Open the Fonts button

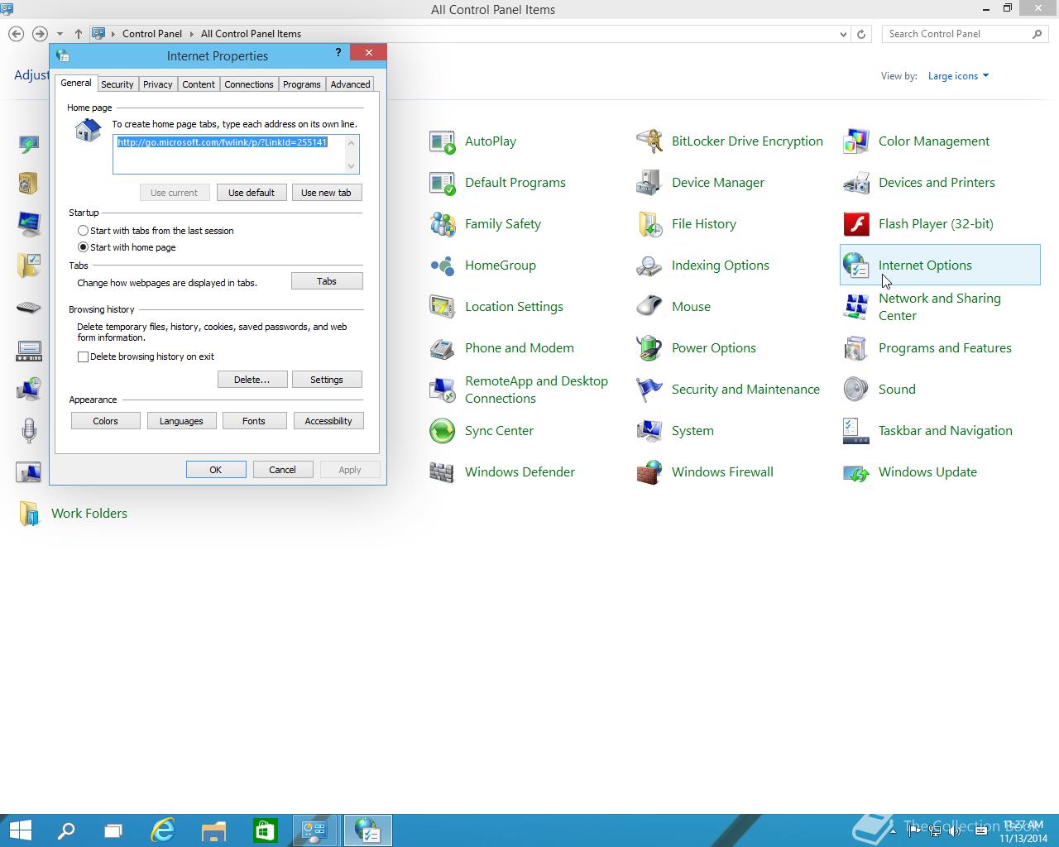pos(254,421)
